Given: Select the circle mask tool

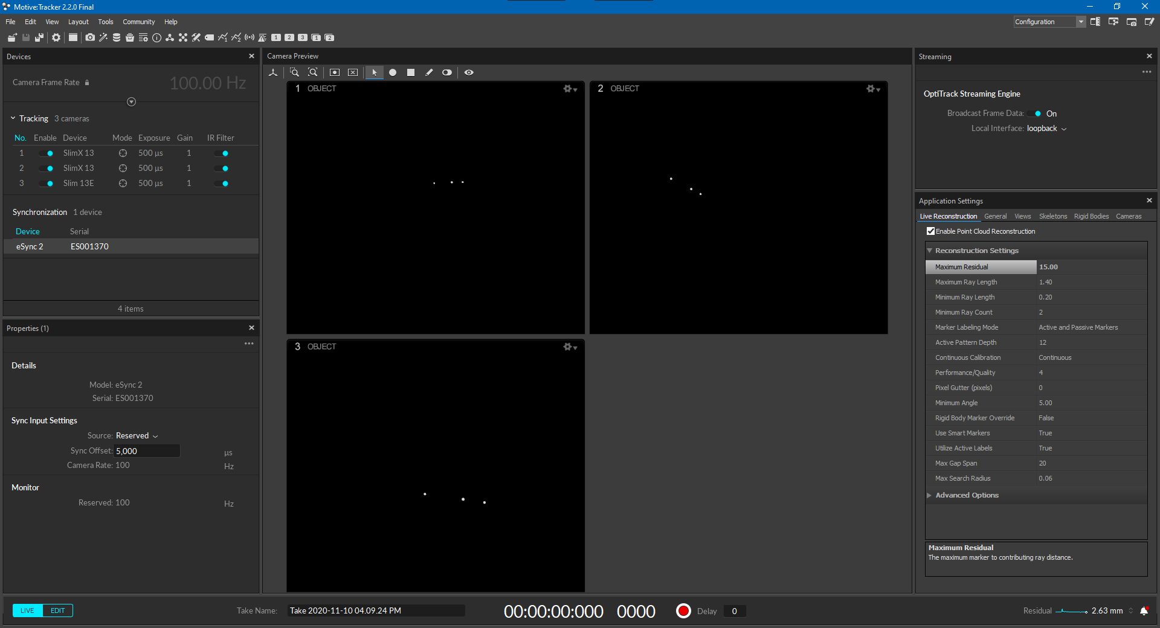Looking at the screenshot, I should pyautogui.click(x=393, y=72).
